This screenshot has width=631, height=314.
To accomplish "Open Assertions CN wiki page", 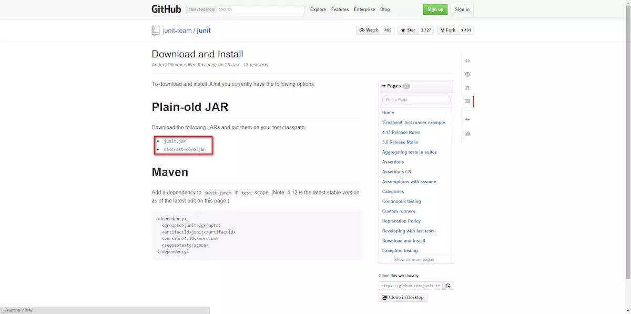I will click(397, 172).
